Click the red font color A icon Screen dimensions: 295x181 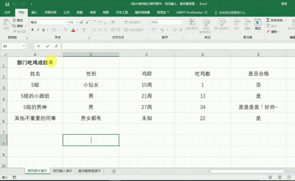coord(73,30)
